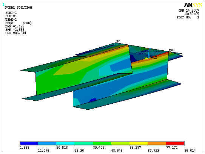Select the red legend color band
205x154 pixels.
tap(175, 143)
